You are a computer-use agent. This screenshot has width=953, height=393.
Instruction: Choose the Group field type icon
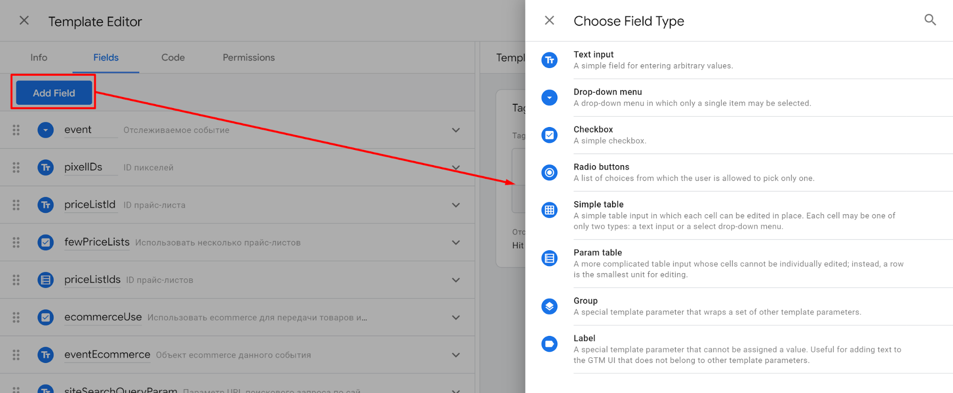(549, 306)
